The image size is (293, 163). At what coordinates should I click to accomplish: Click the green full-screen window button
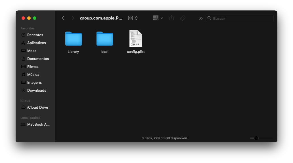point(35,18)
